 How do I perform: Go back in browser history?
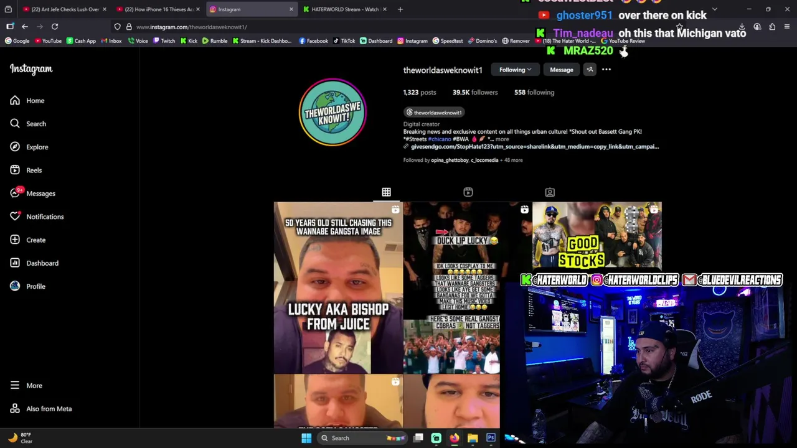click(x=25, y=27)
